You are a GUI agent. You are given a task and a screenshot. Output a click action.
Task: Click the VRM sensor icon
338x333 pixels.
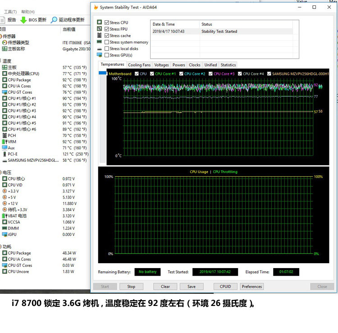click(5, 141)
